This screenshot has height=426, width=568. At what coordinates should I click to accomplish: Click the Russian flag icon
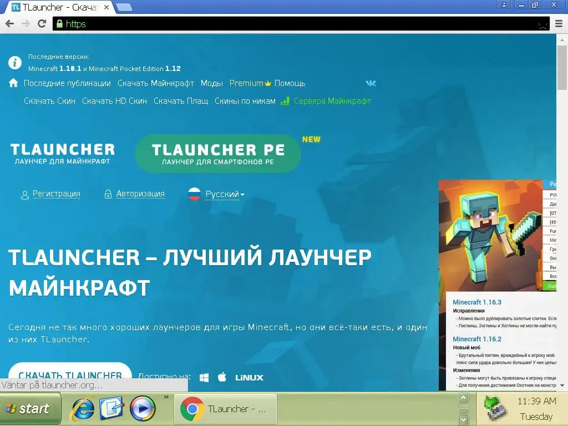[x=194, y=194]
